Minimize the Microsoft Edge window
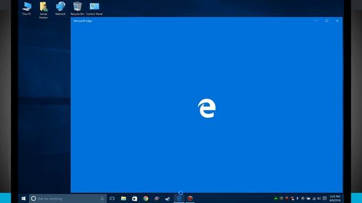This screenshot has height=203, width=362. pyautogui.click(x=316, y=21)
